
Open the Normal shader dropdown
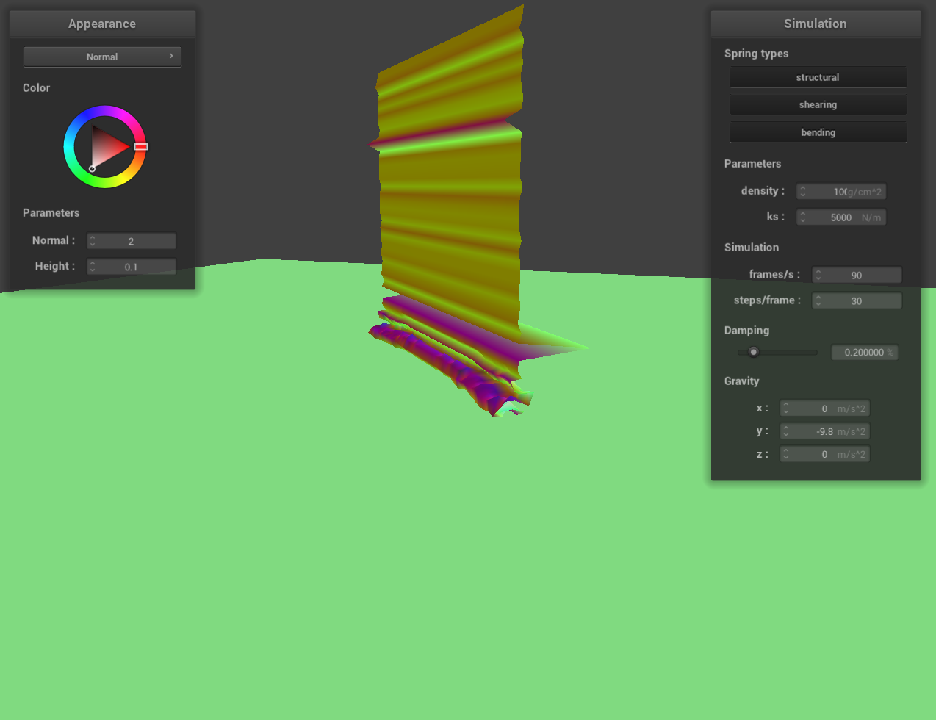click(102, 57)
